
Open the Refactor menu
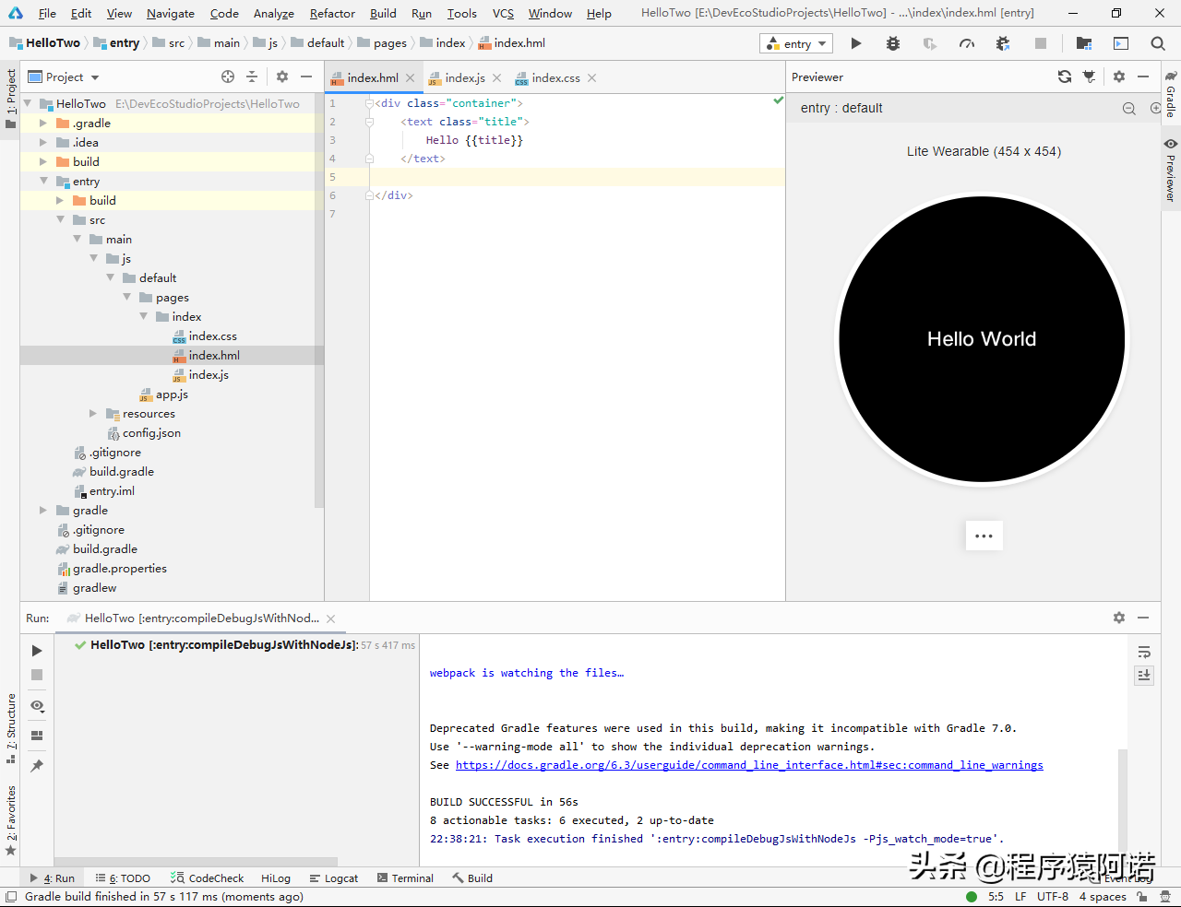[332, 14]
